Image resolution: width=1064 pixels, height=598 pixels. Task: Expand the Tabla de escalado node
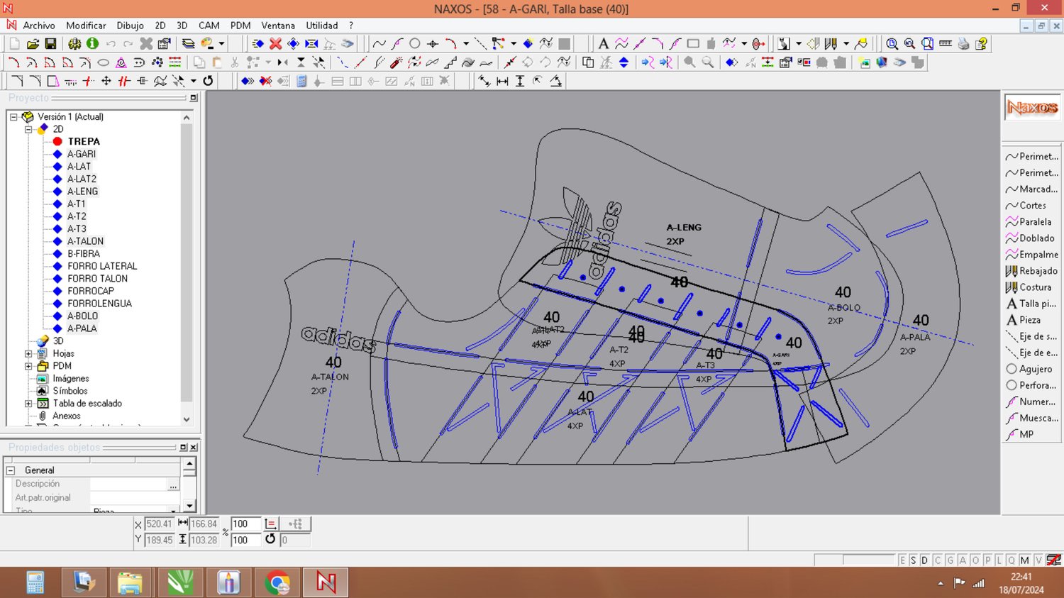[x=28, y=404]
